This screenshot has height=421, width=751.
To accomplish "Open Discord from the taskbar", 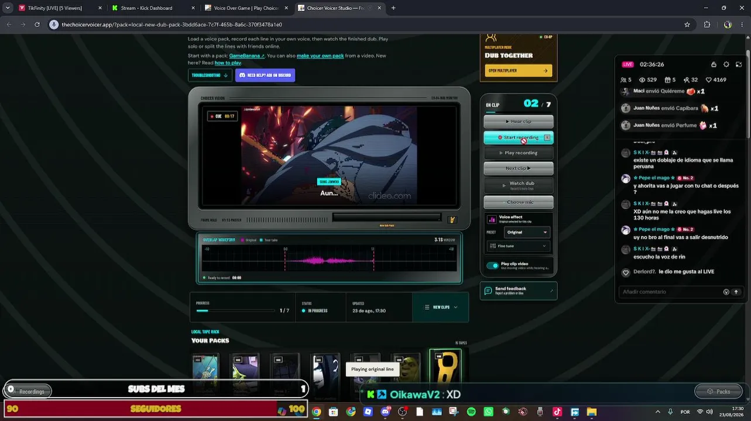I will coord(385,412).
